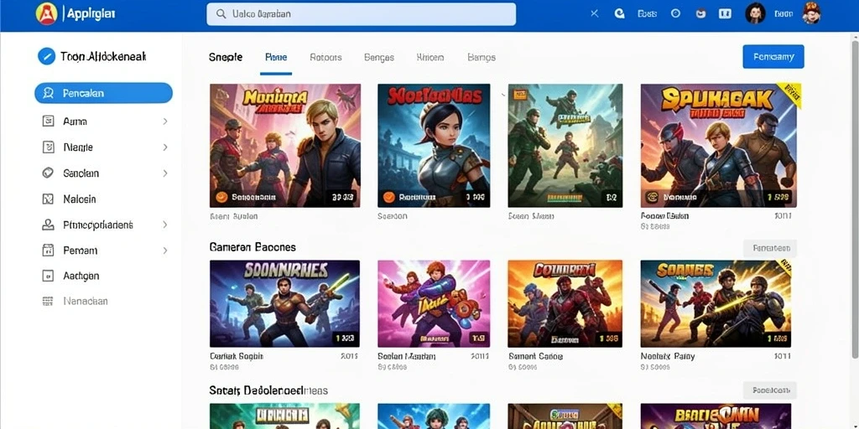Click the red-hat character avatar at top right
859x429 pixels.
tap(811, 13)
